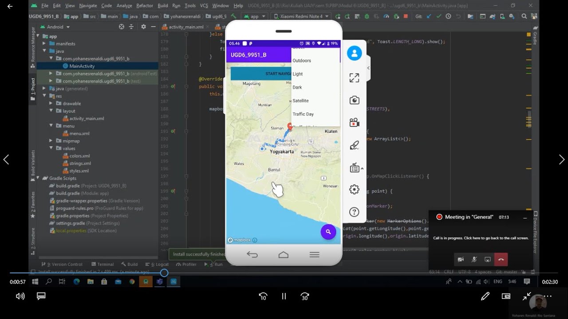
Task: Toggle captions in the video player
Action: coord(41,296)
